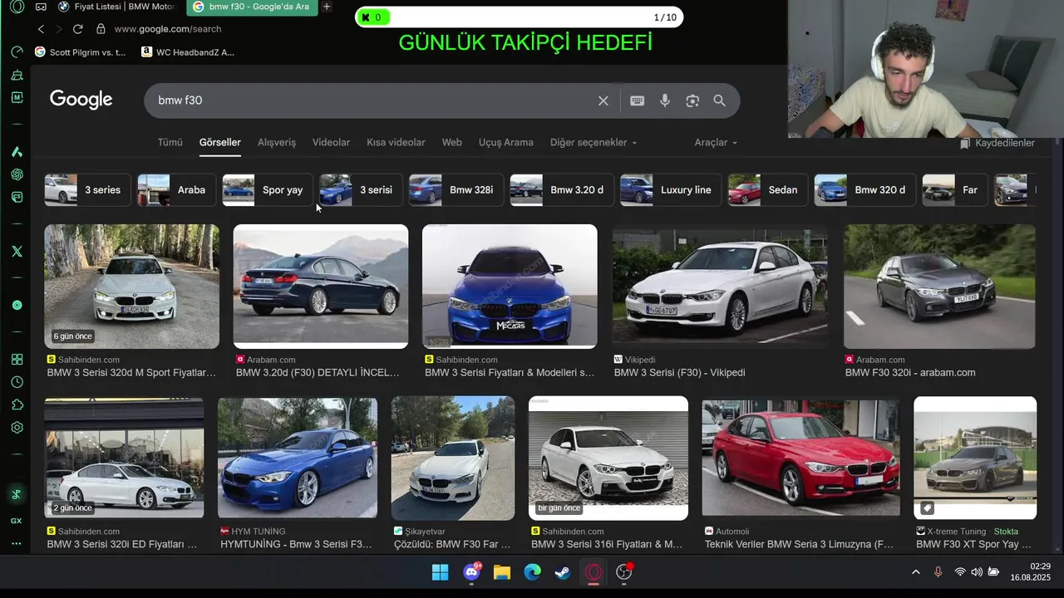Open the blue HYM TUNİNG BMW thumbnail

point(298,458)
